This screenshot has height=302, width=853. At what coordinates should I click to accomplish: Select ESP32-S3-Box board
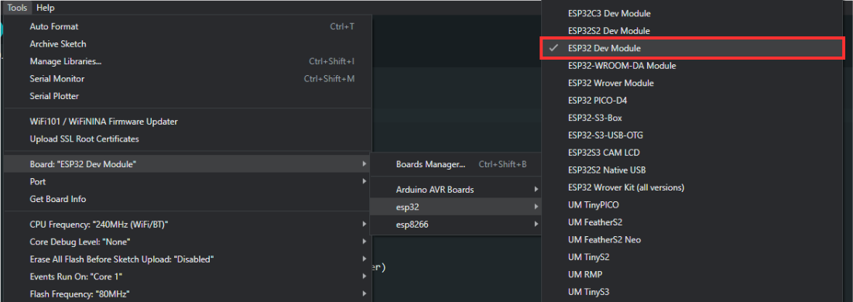[692, 118]
